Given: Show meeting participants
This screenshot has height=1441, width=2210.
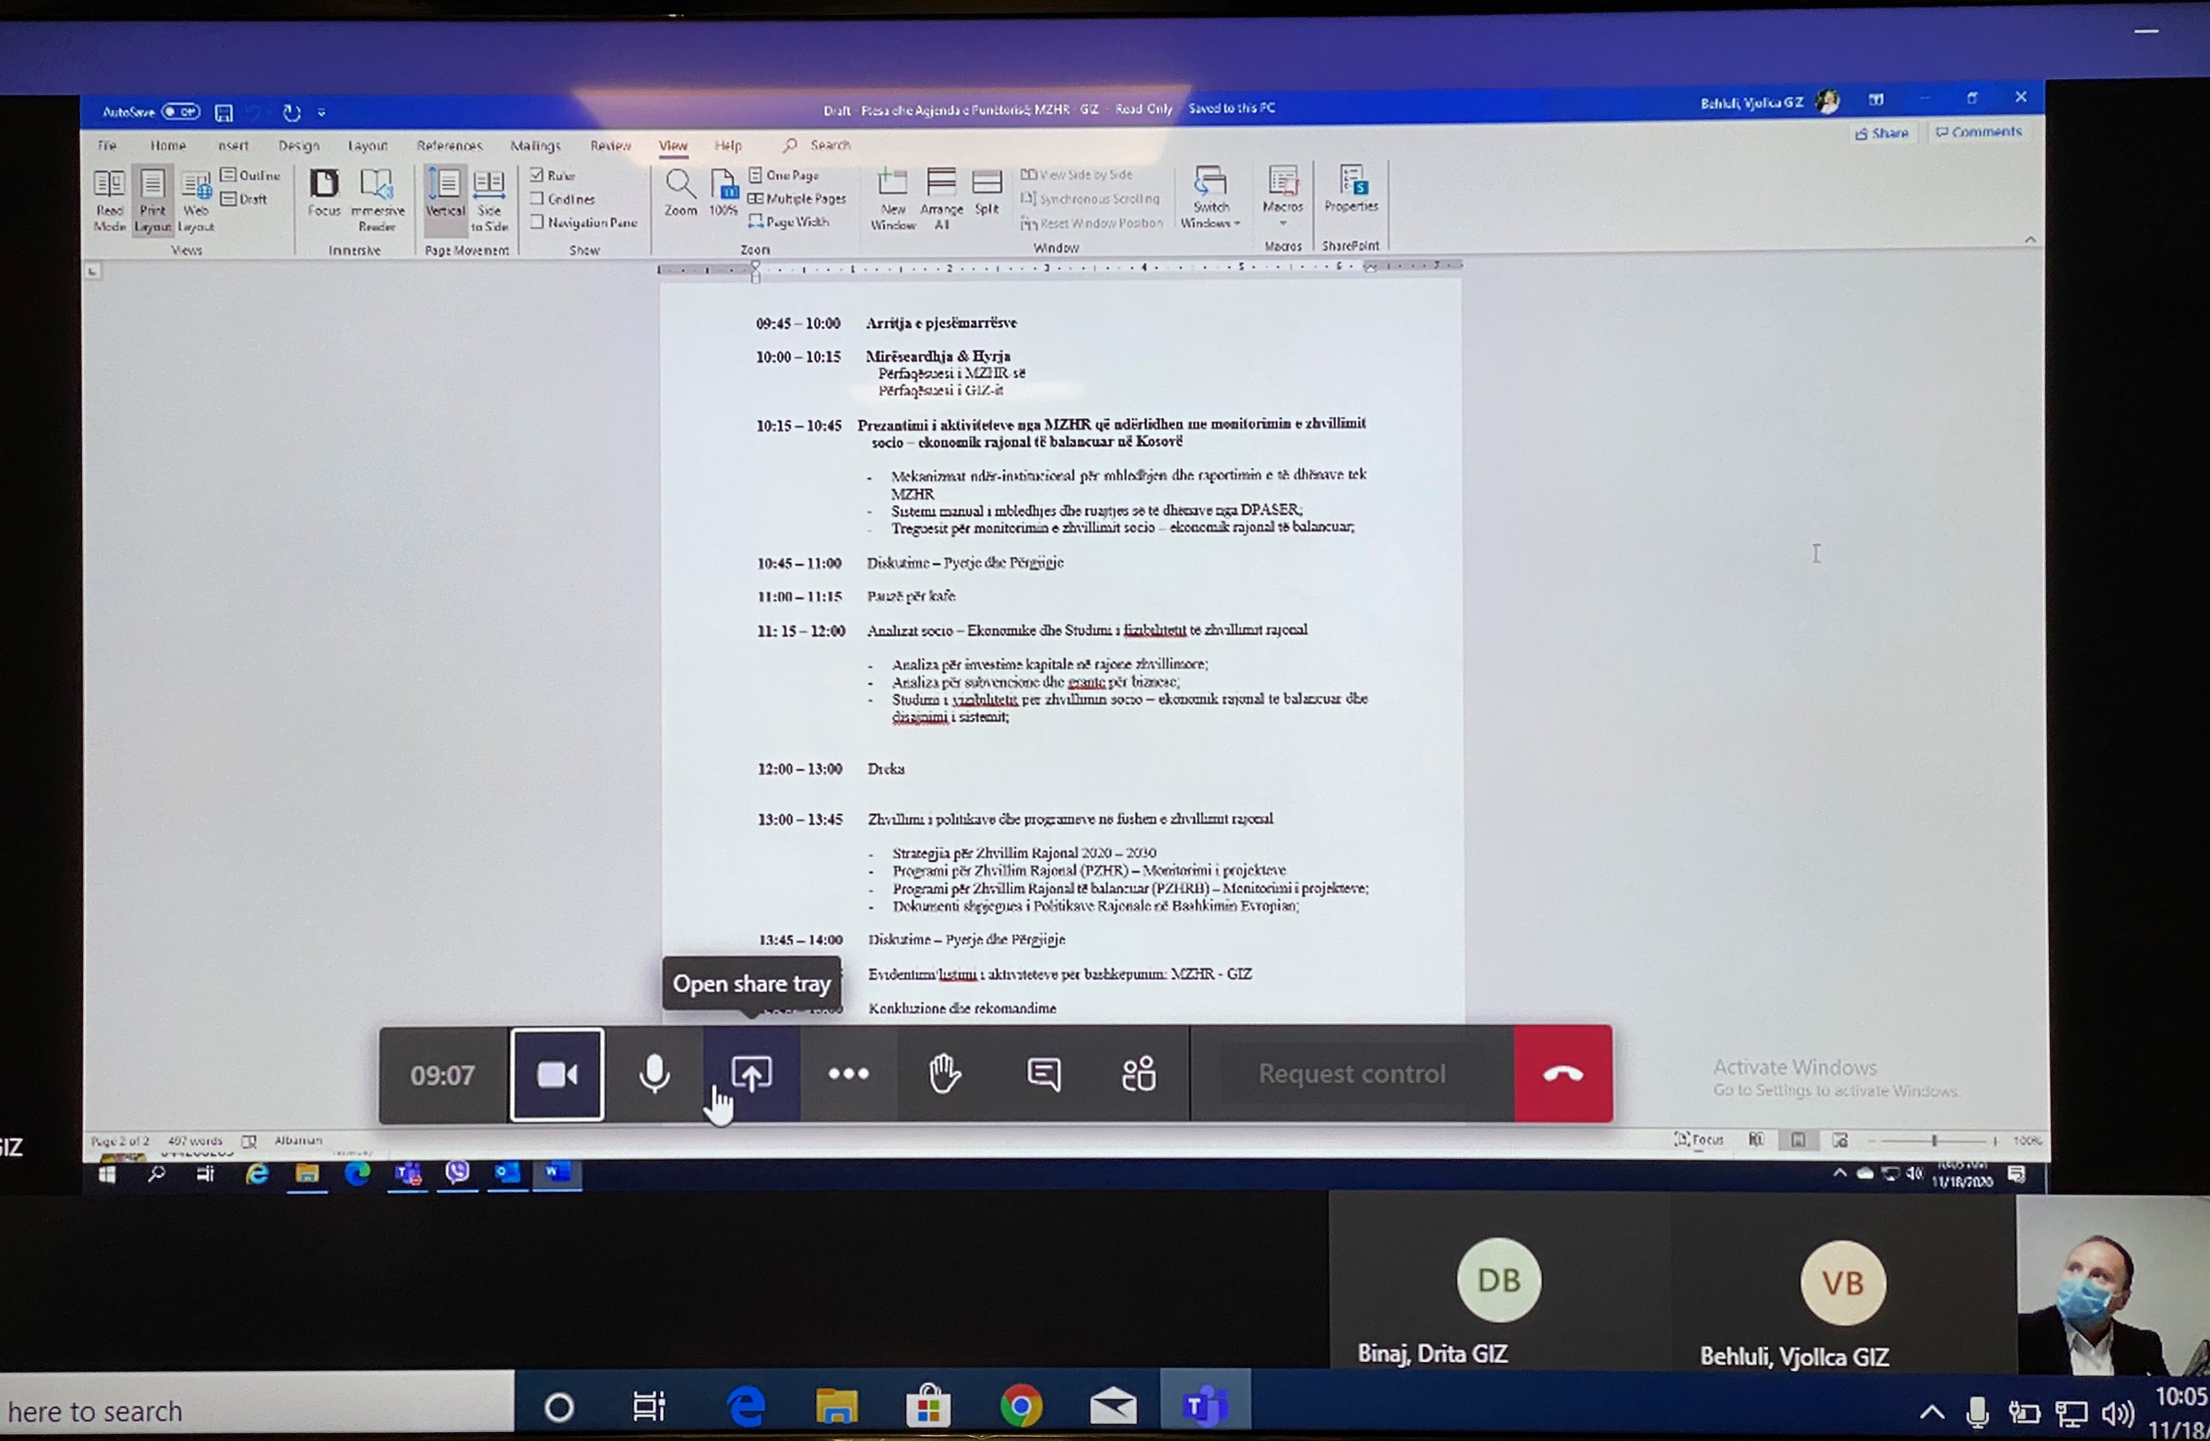Looking at the screenshot, I should [1139, 1074].
